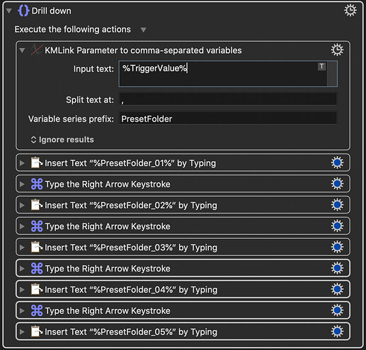Click the Variable series prefix field PresetFolder
The image size is (366, 350).
point(228,119)
